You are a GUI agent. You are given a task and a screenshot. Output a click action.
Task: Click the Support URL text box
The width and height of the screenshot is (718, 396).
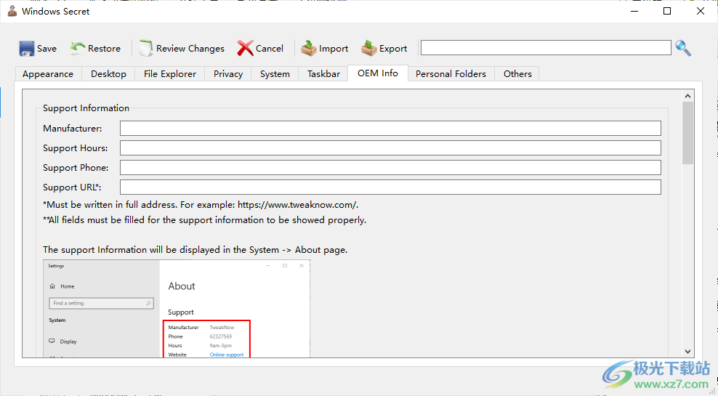(390, 187)
